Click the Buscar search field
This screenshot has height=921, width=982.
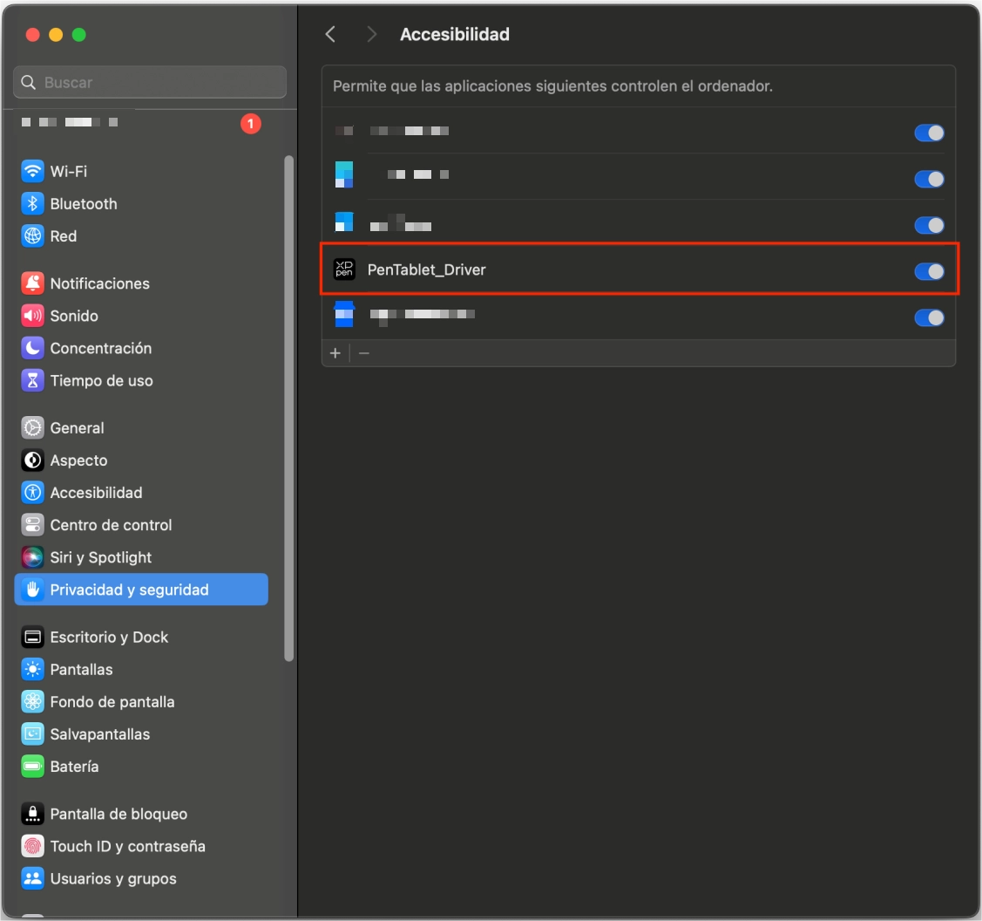point(150,83)
